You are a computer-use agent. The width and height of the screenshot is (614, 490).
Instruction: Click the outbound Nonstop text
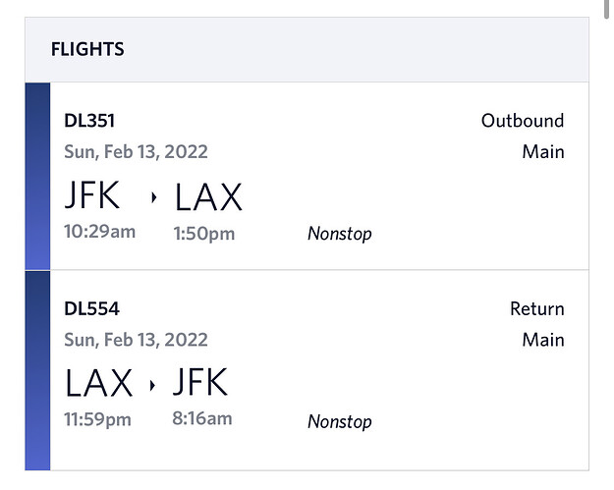pyautogui.click(x=340, y=234)
